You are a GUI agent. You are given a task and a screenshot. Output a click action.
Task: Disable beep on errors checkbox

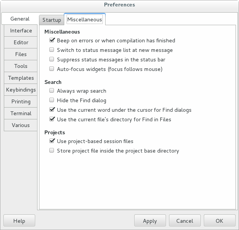tap(52, 40)
